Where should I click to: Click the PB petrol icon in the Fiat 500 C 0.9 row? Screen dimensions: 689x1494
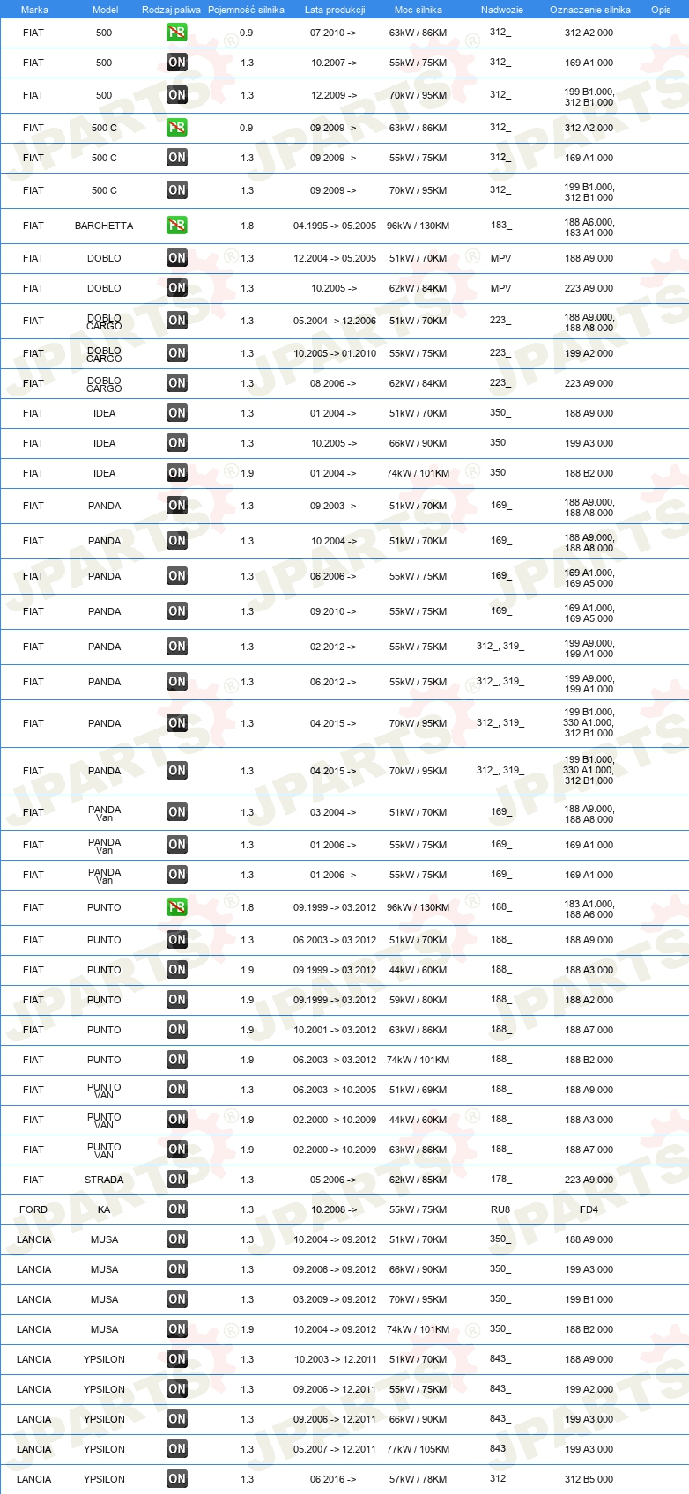point(177,128)
